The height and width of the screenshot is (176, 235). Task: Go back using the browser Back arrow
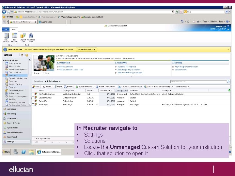[x=4, y=12]
